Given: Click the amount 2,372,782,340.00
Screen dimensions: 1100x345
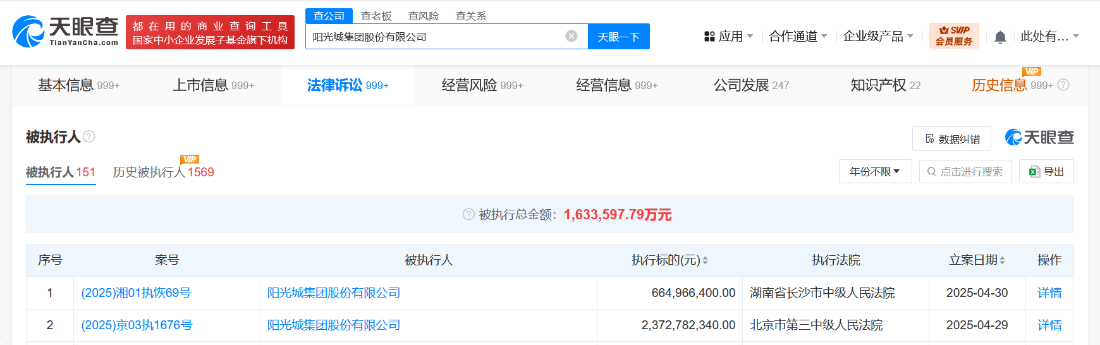Looking at the screenshot, I should pos(688,325).
